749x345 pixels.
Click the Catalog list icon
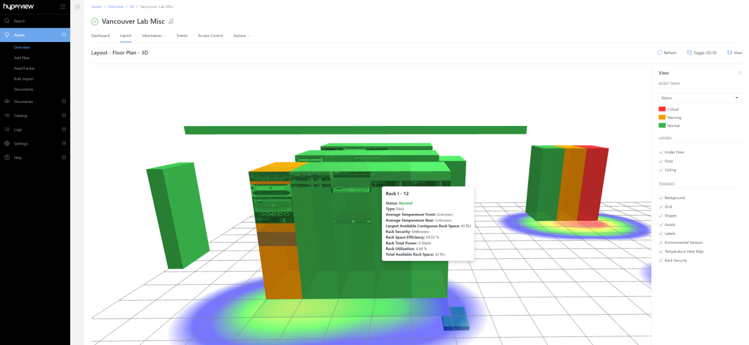(x=7, y=116)
